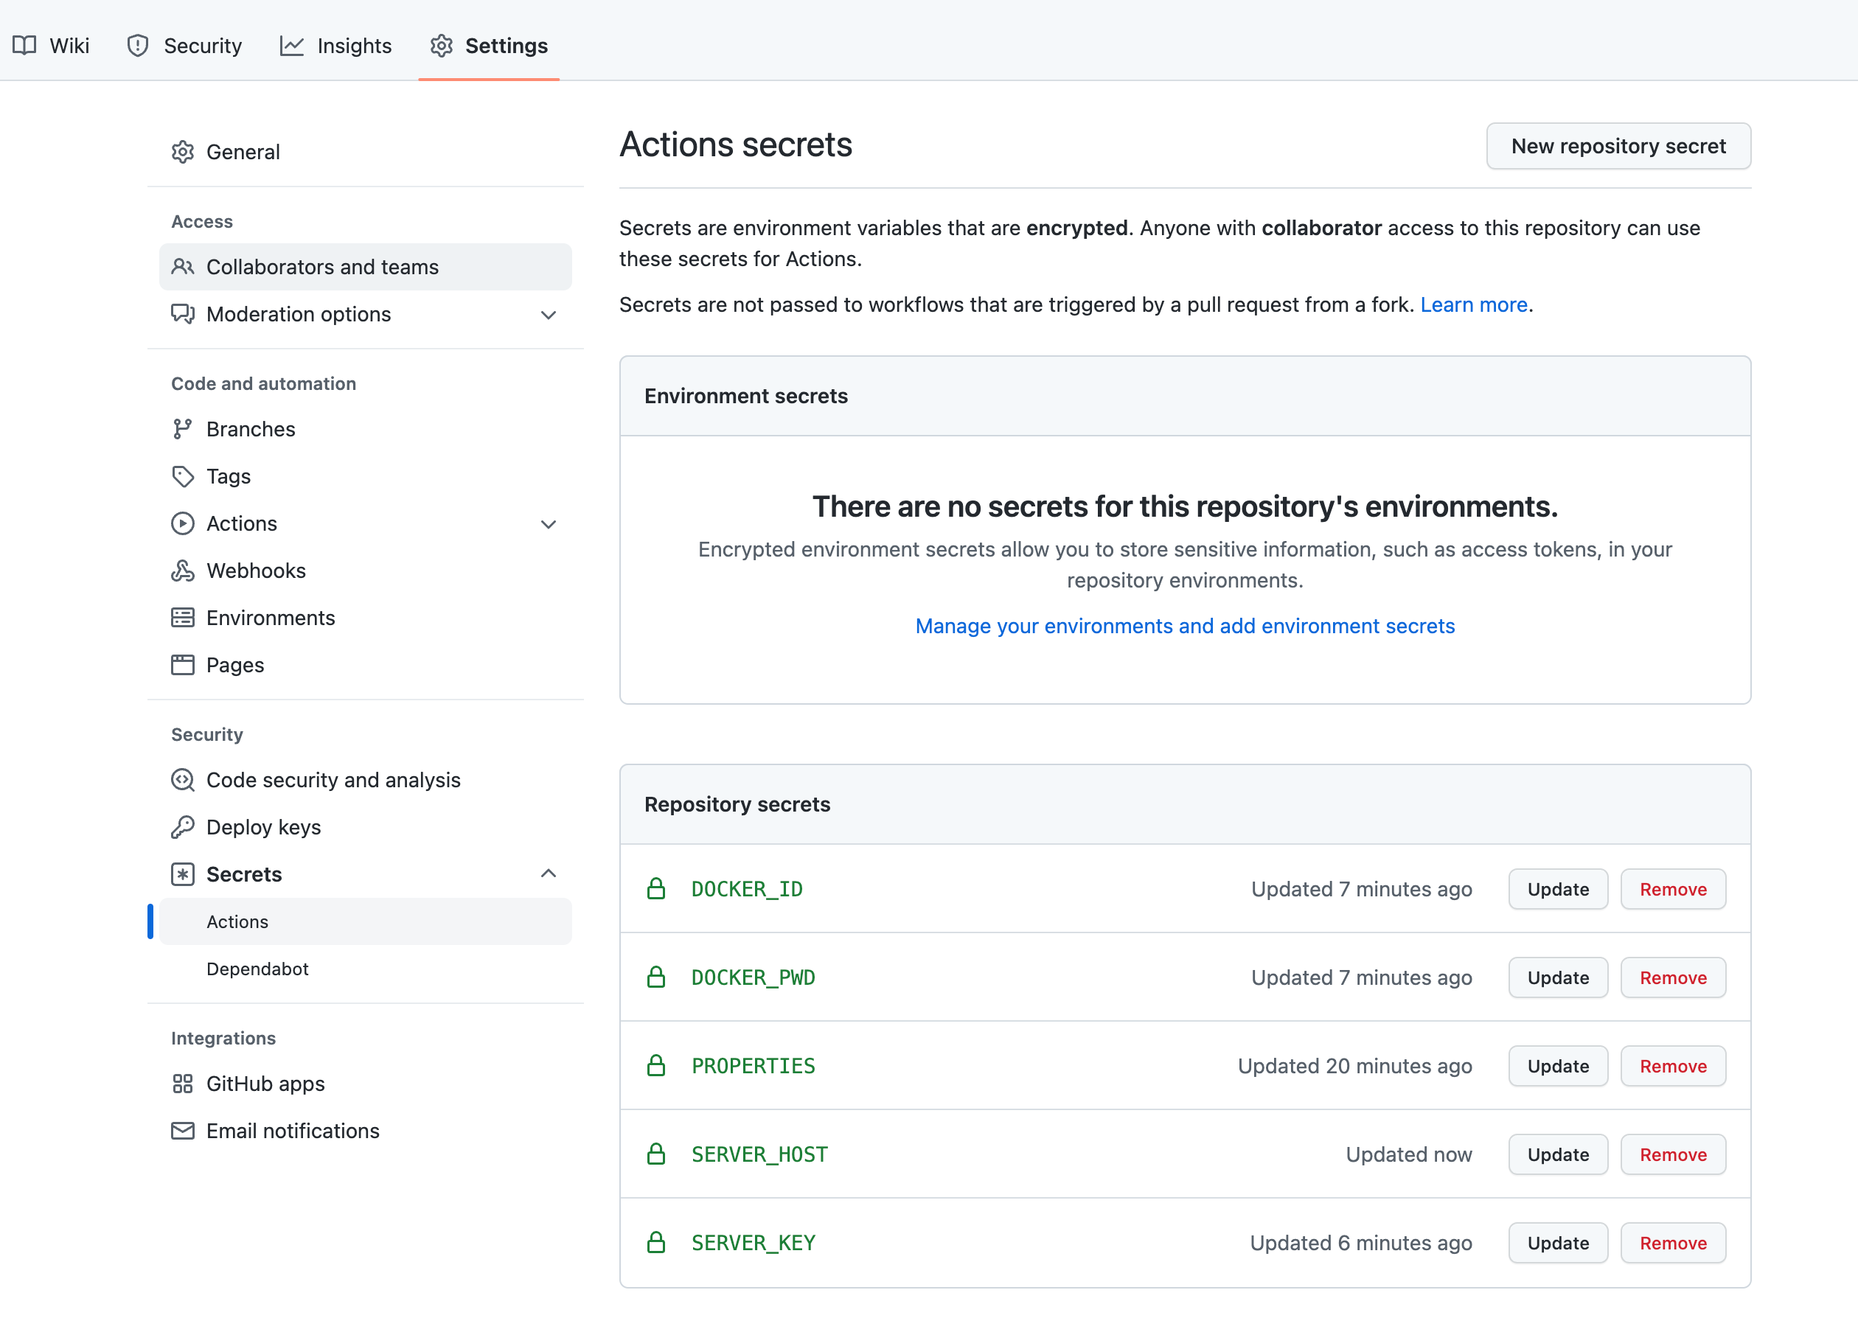The height and width of the screenshot is (1318, 1858).
Task: Click the Deploy keys key icon
Action: 183,827
